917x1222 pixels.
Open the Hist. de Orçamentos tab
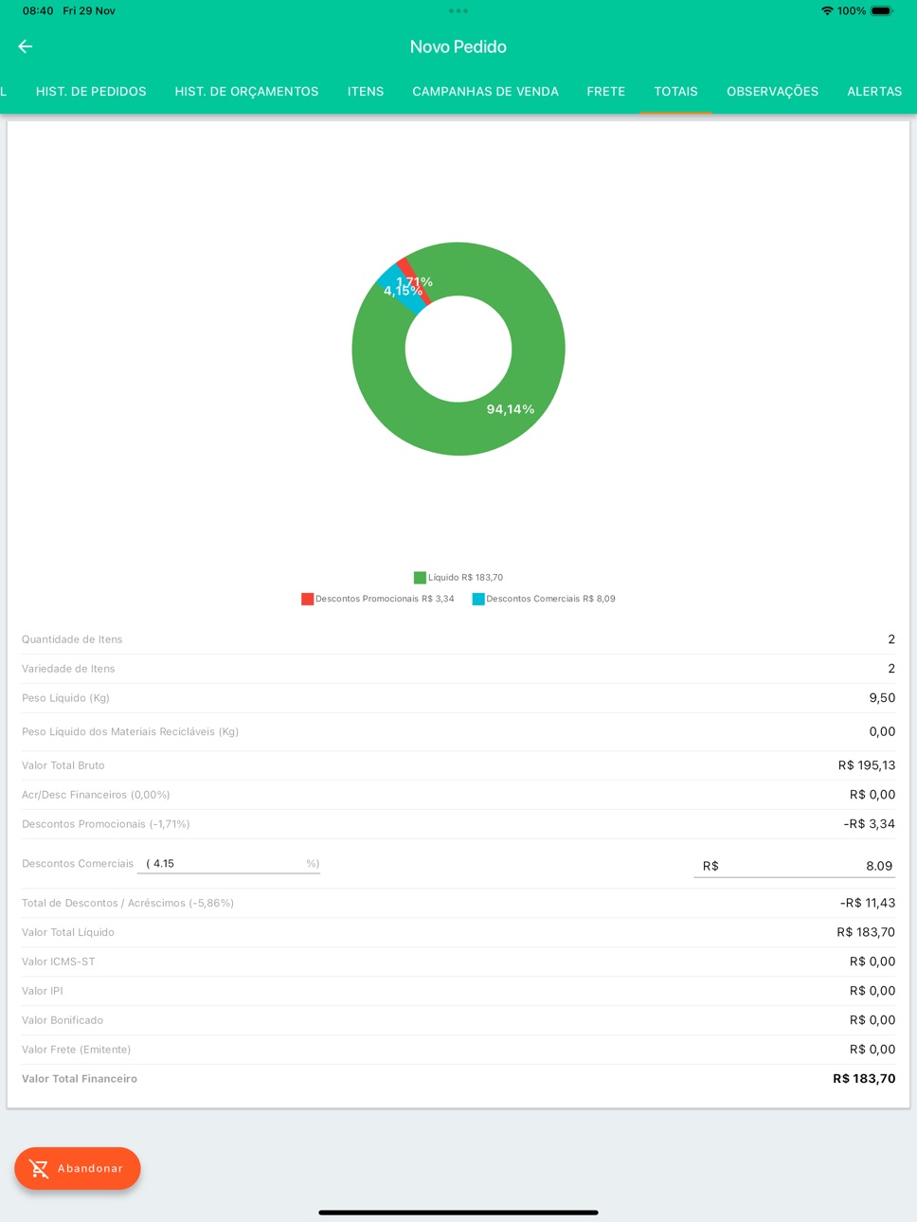(246, 92)
